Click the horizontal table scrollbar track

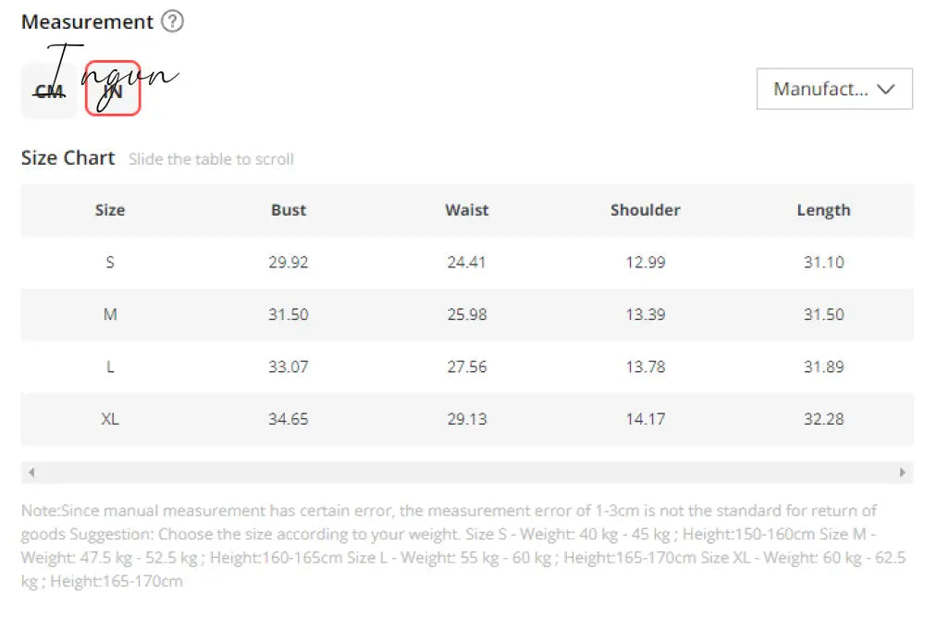coord(466,472)
